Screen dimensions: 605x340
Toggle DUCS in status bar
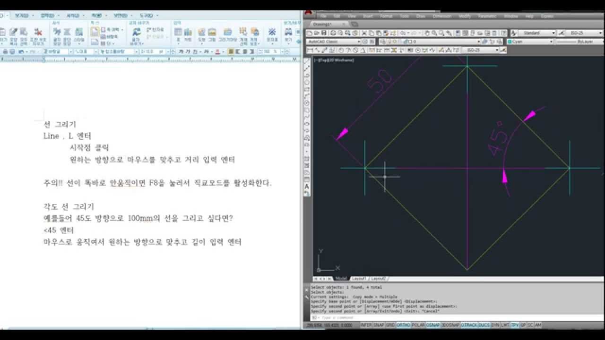click(x=484, y=325)
